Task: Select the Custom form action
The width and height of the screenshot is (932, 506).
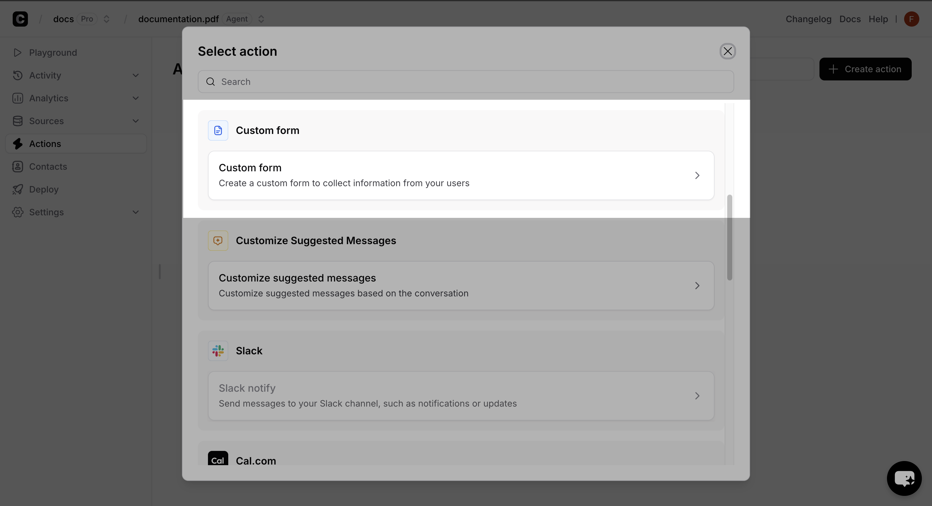Action: (x=461, y=175)
